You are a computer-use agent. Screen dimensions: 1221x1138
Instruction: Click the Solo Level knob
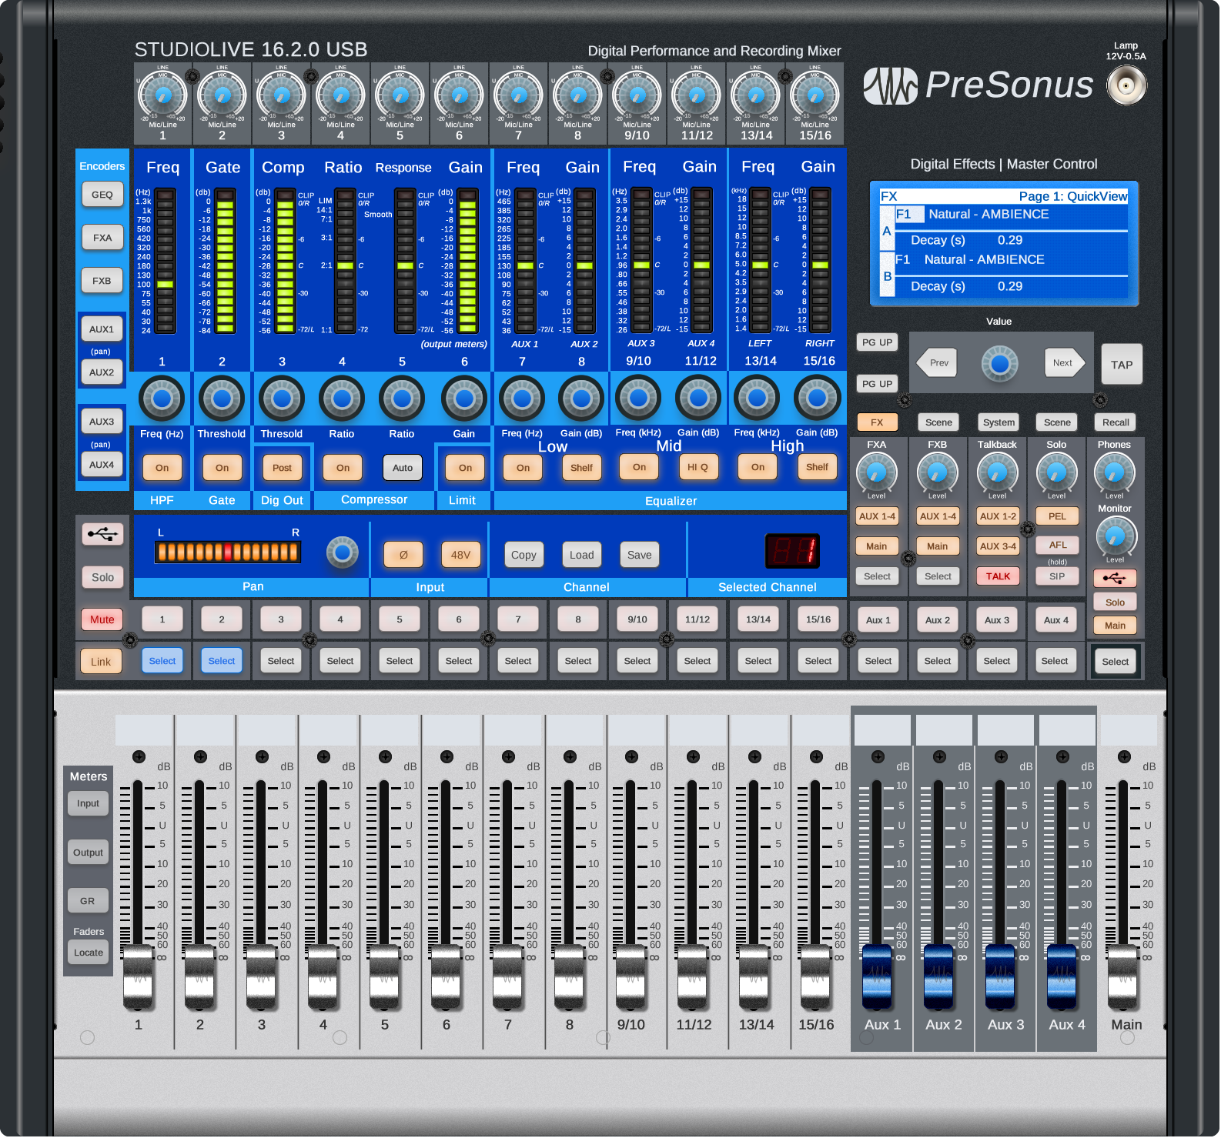[1056, 472]
